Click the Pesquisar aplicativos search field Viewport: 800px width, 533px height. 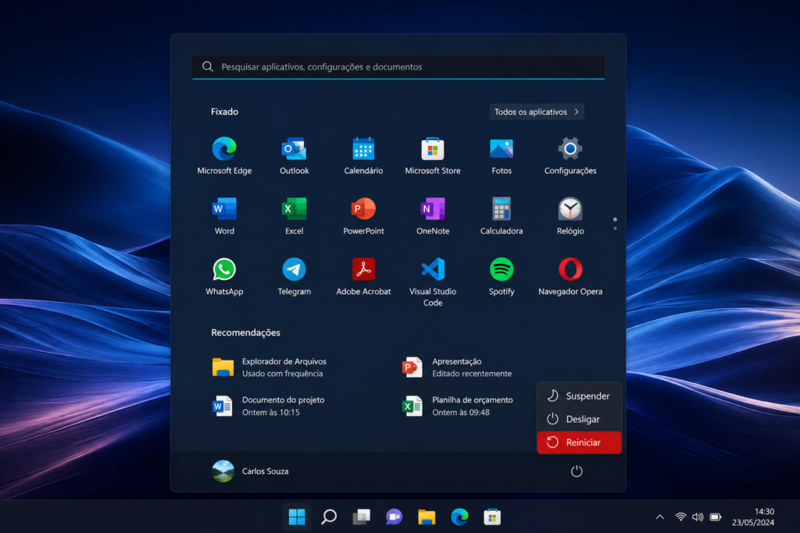click(x=398, y=67)
